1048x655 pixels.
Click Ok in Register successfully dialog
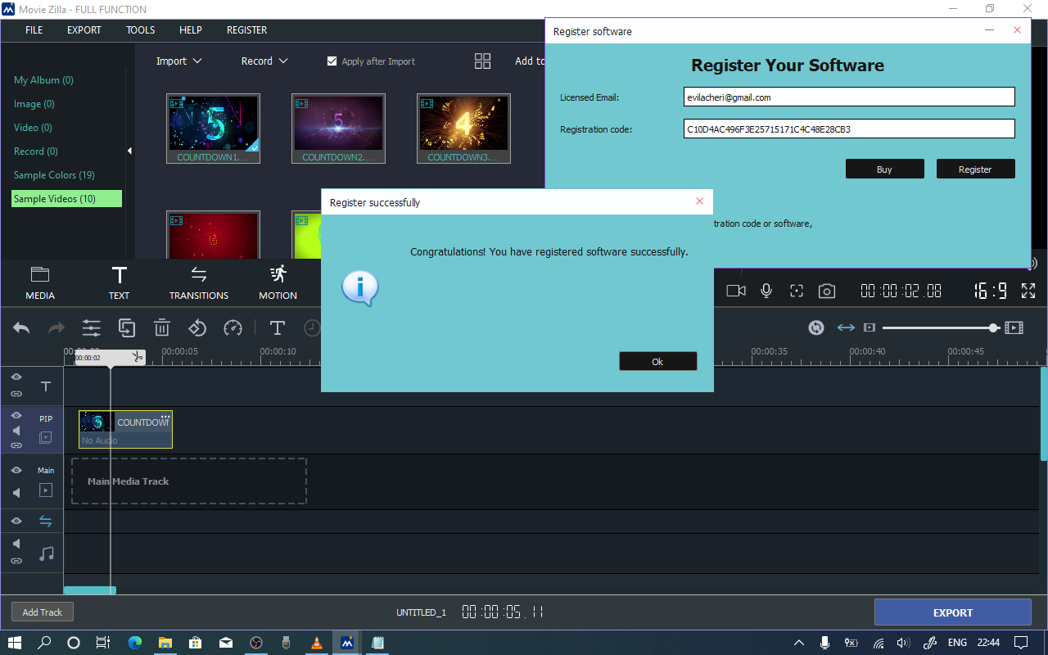click(x=658, y=361)
